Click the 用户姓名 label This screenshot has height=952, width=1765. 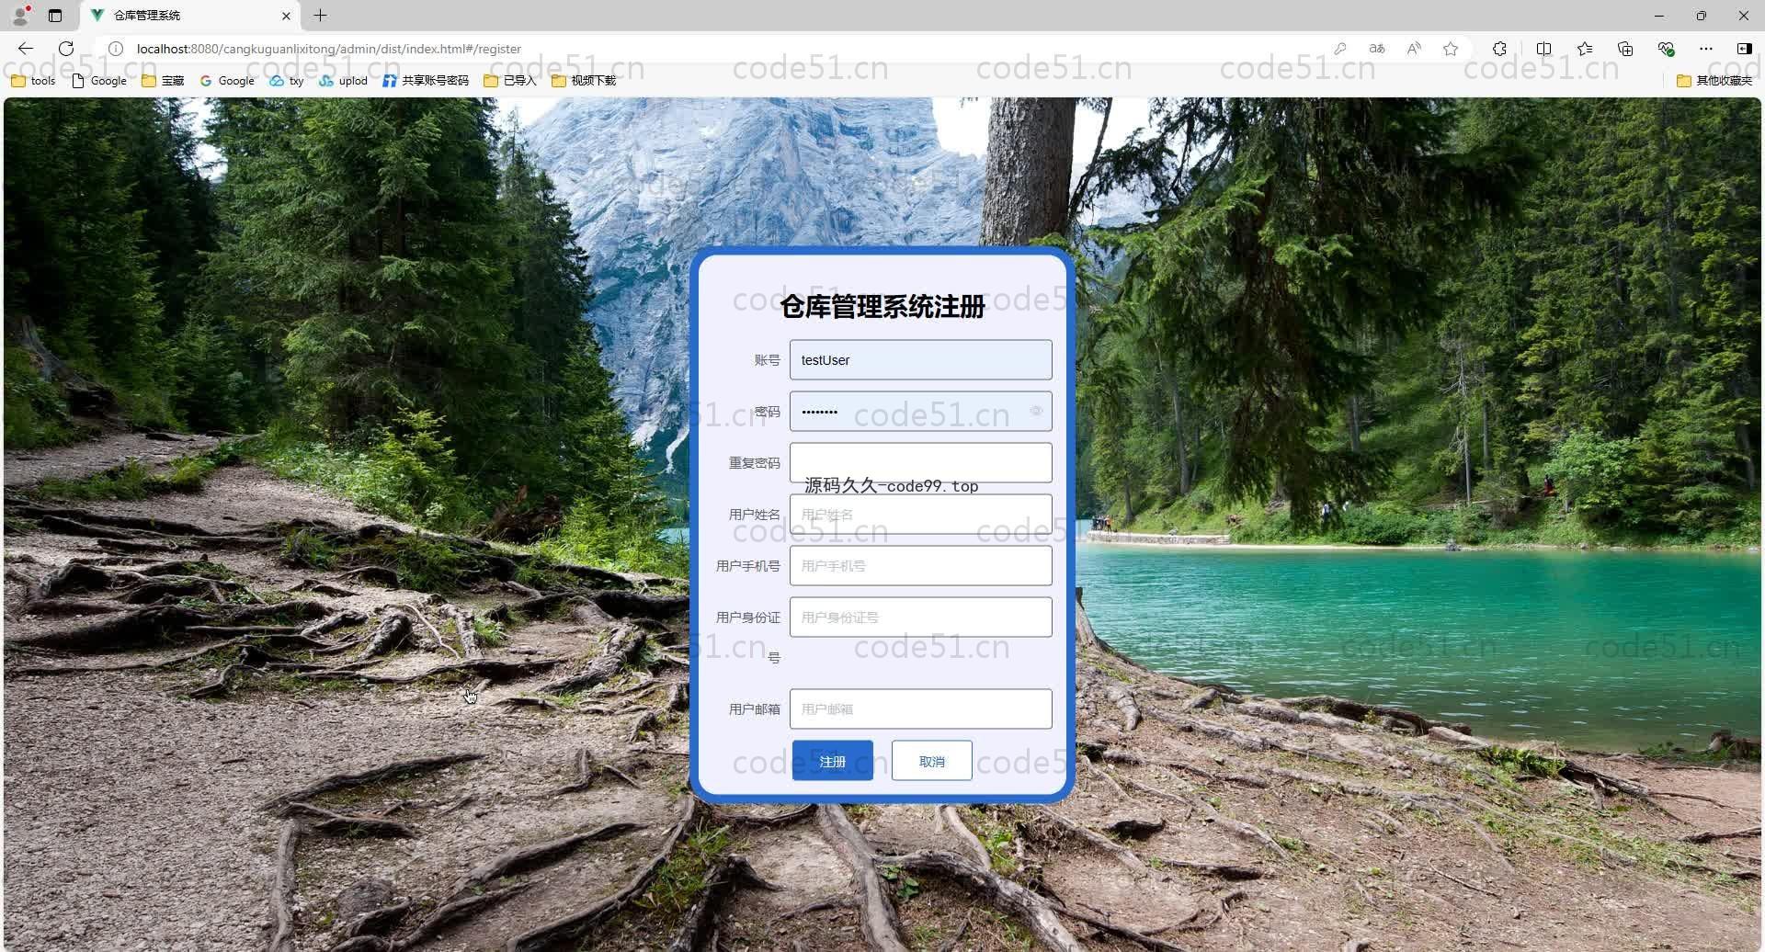coord(754,515)
